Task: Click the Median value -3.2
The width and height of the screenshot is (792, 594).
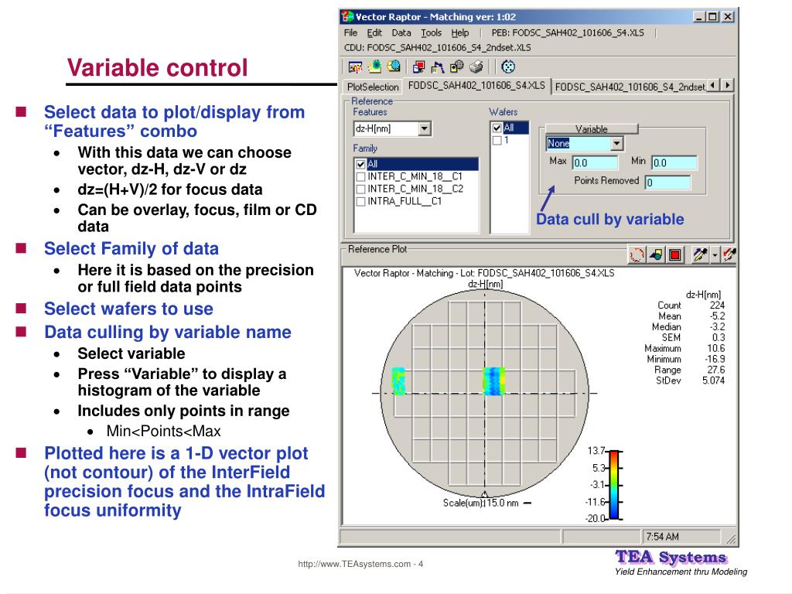Action: 717,327
